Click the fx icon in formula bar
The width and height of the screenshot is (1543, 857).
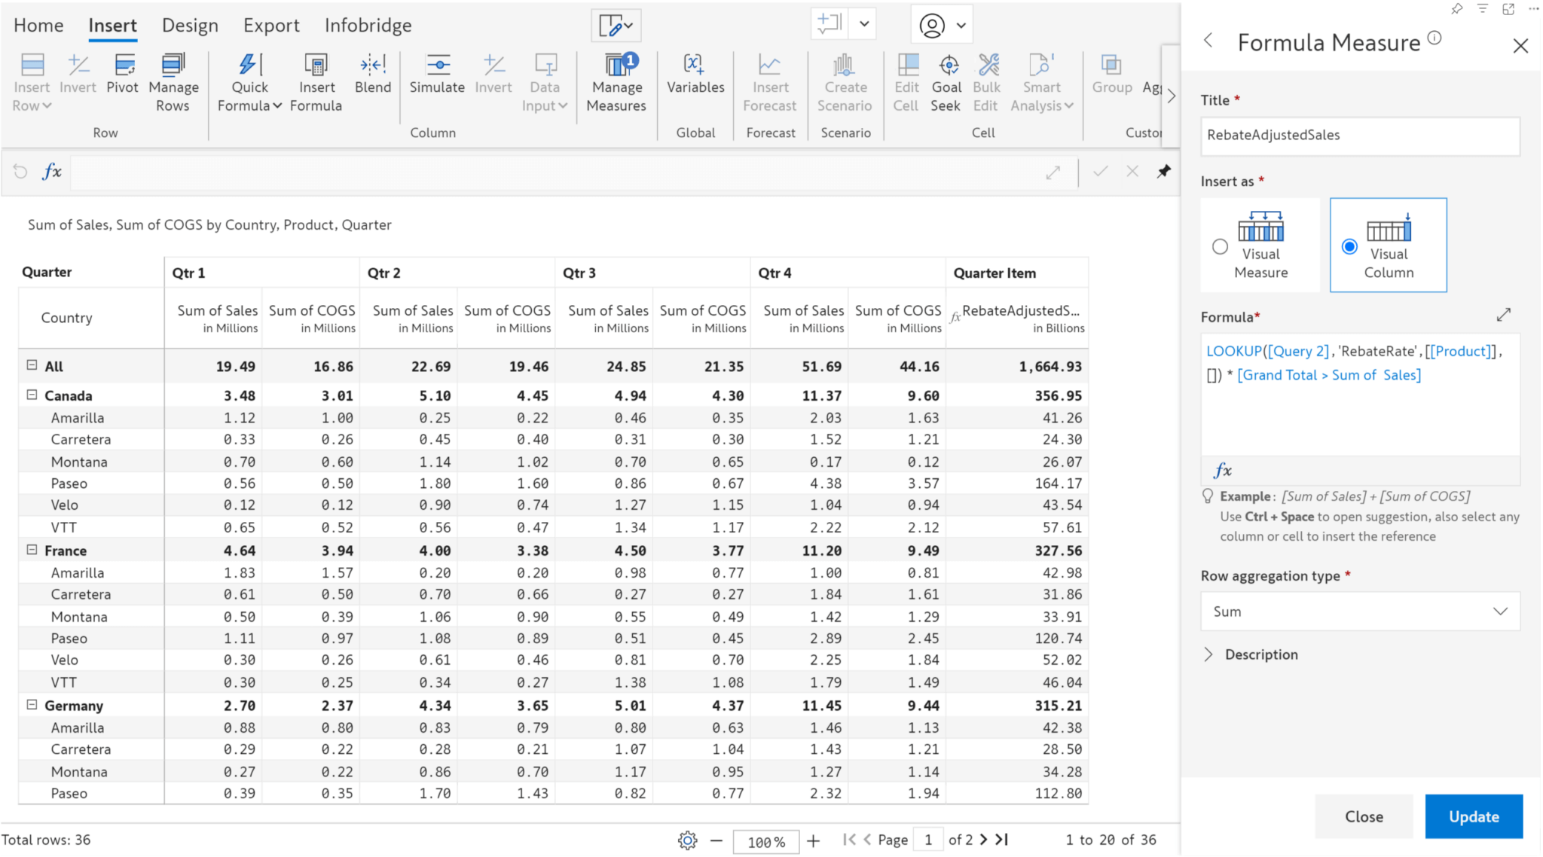click(x=51, y=172)
